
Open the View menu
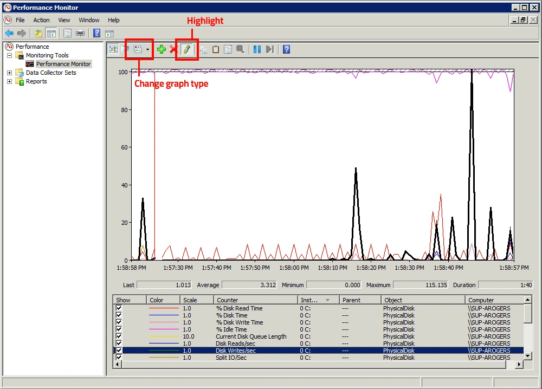[x=64, y=20]
